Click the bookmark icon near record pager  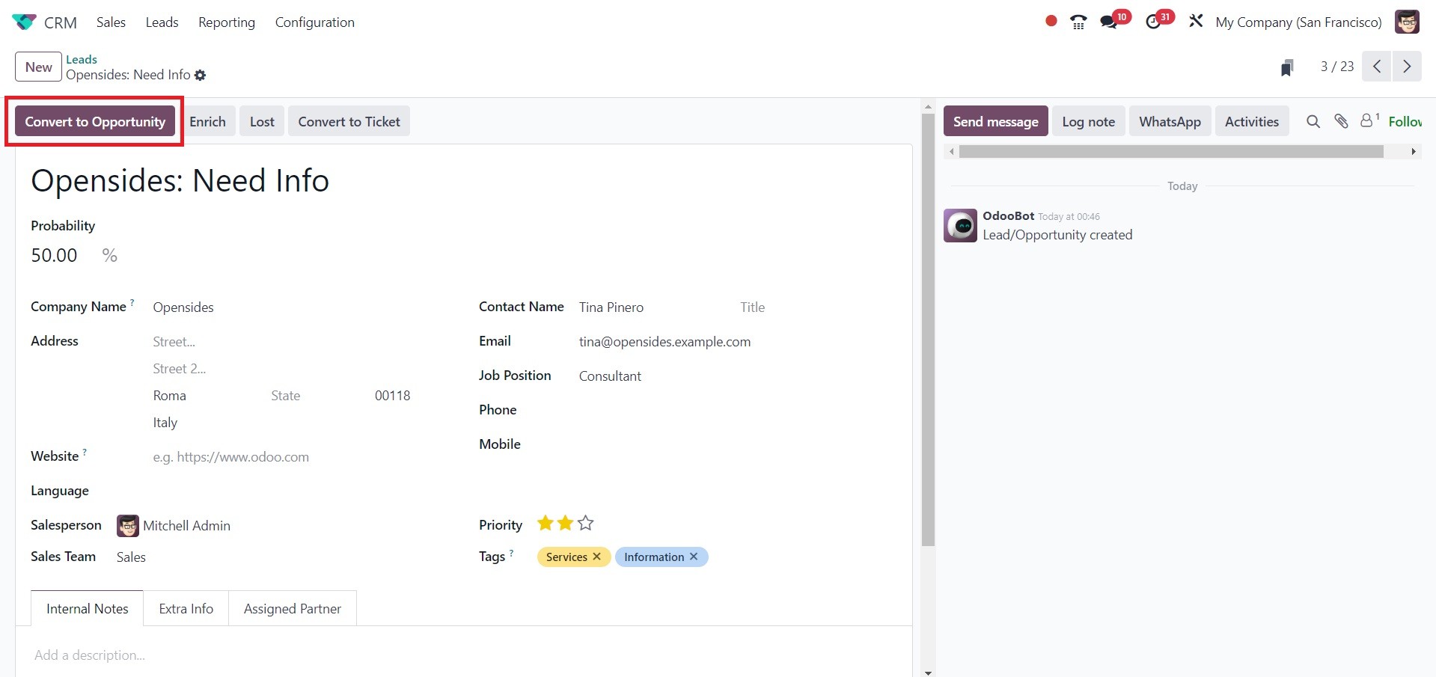(x=1287, y=67)
